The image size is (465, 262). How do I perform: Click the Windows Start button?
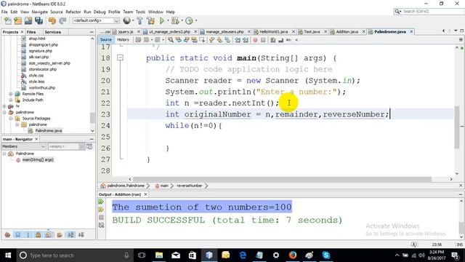point(8,255)
